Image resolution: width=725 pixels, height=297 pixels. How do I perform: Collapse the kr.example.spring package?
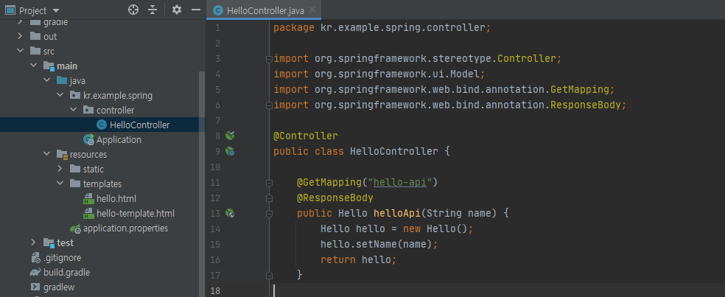pos(60,95)
